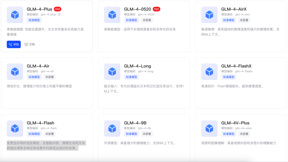This screenshot has width=288, height=162.
Task: Click the 体验 button on GLM-4-Plus
Action: pos(14,44)
